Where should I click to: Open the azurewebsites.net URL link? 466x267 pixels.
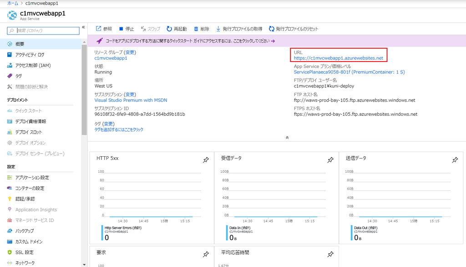(339, 58)
